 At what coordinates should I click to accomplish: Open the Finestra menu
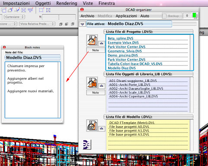point(107,3)
